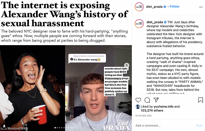Open the diet_prada username in header

click(154, 7)
